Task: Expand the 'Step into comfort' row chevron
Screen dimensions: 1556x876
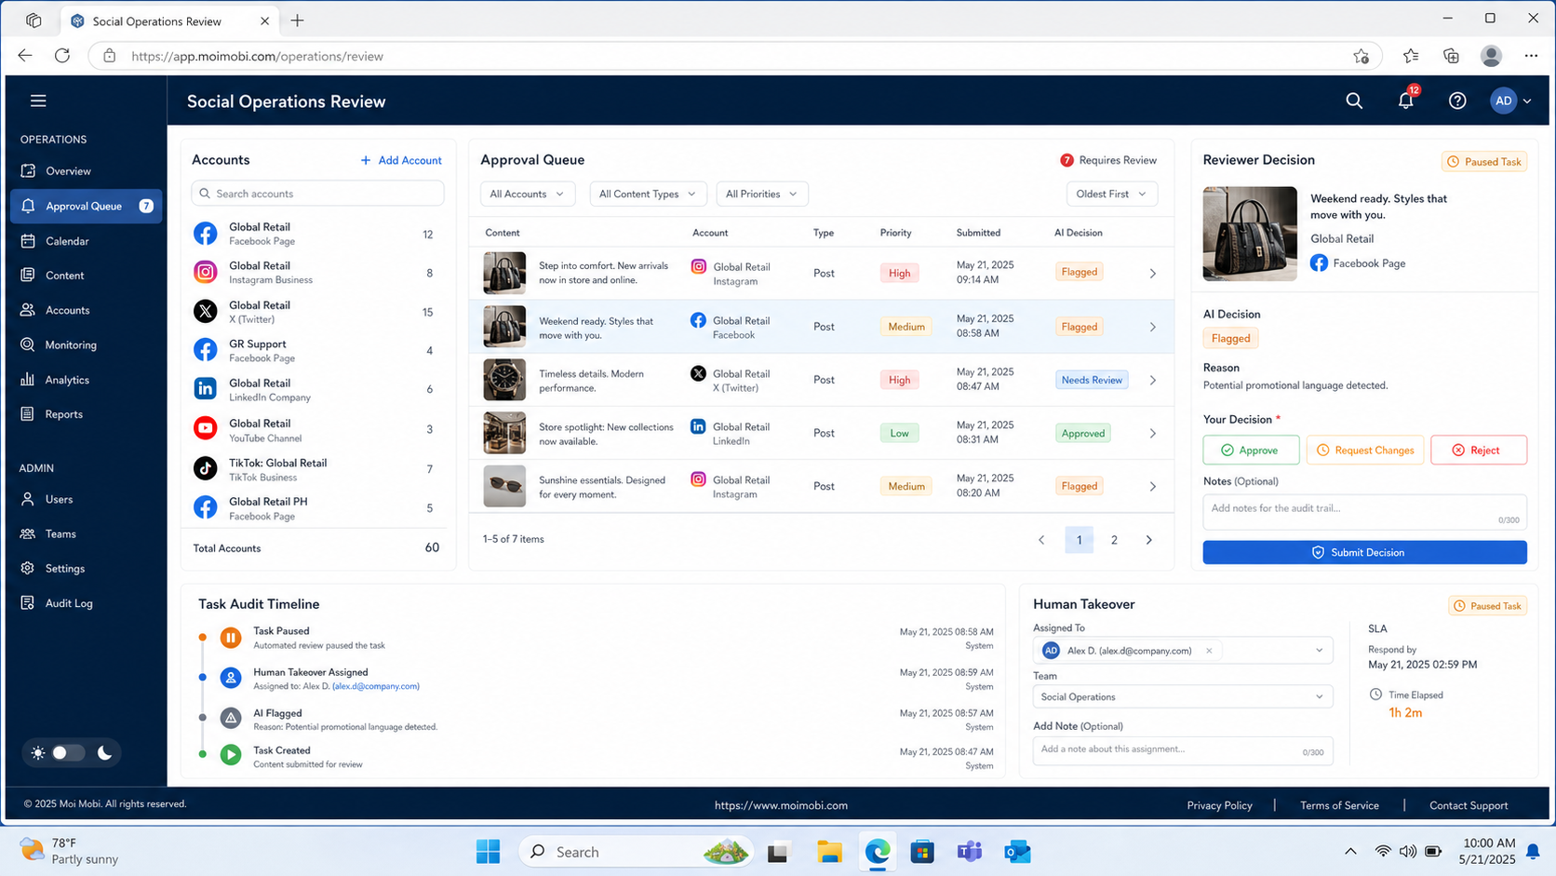Action: (x=1152, y=274)
